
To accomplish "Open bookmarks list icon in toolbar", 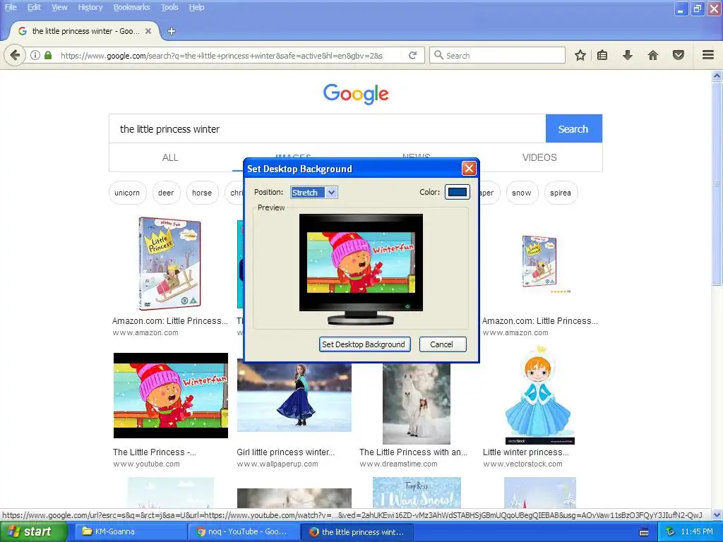I will (602, 55).
